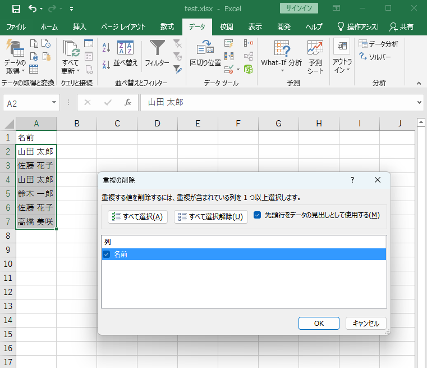Switch to the 挿入 tab
This screenshot has width=427, height=368.
[x=80, y=27]
